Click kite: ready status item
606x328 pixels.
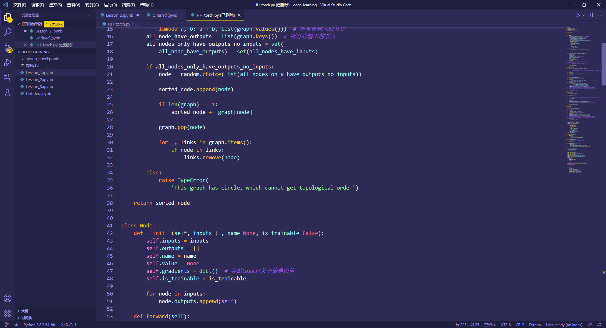[564, 325]
